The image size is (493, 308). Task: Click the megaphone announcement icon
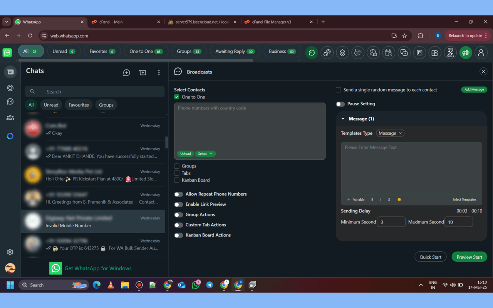[466, 53]
